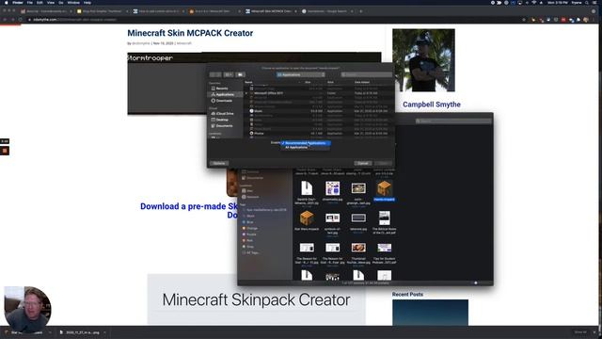The image size is (602, 339).
Task: Choose Recommended Applications in Enable dropdown
Action: pos(305,143)
